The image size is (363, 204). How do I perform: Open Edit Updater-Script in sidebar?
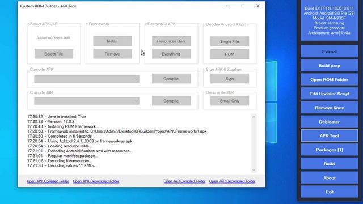pos(329,93)
